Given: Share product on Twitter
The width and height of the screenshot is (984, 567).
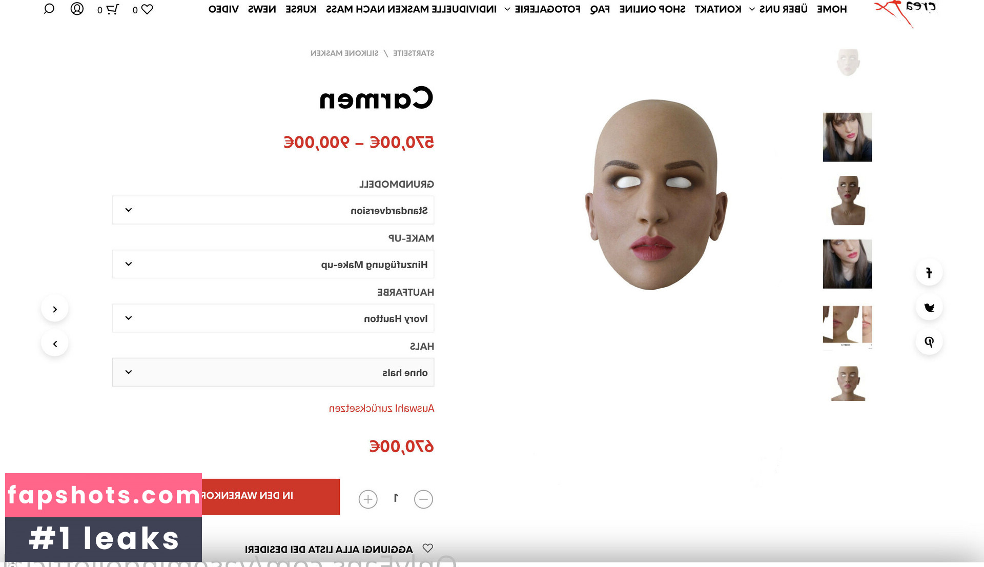Looking at the screenshot, I should coord(929,308).
